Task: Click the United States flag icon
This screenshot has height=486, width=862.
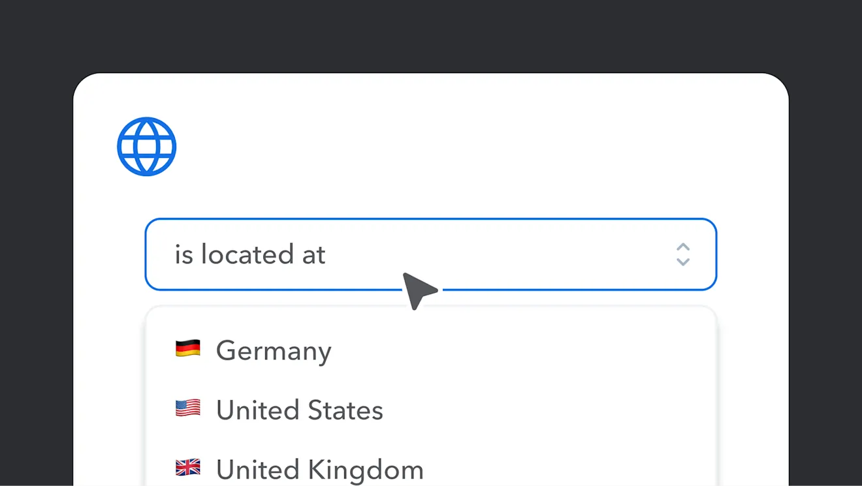Action: click(x=188, y=409)
